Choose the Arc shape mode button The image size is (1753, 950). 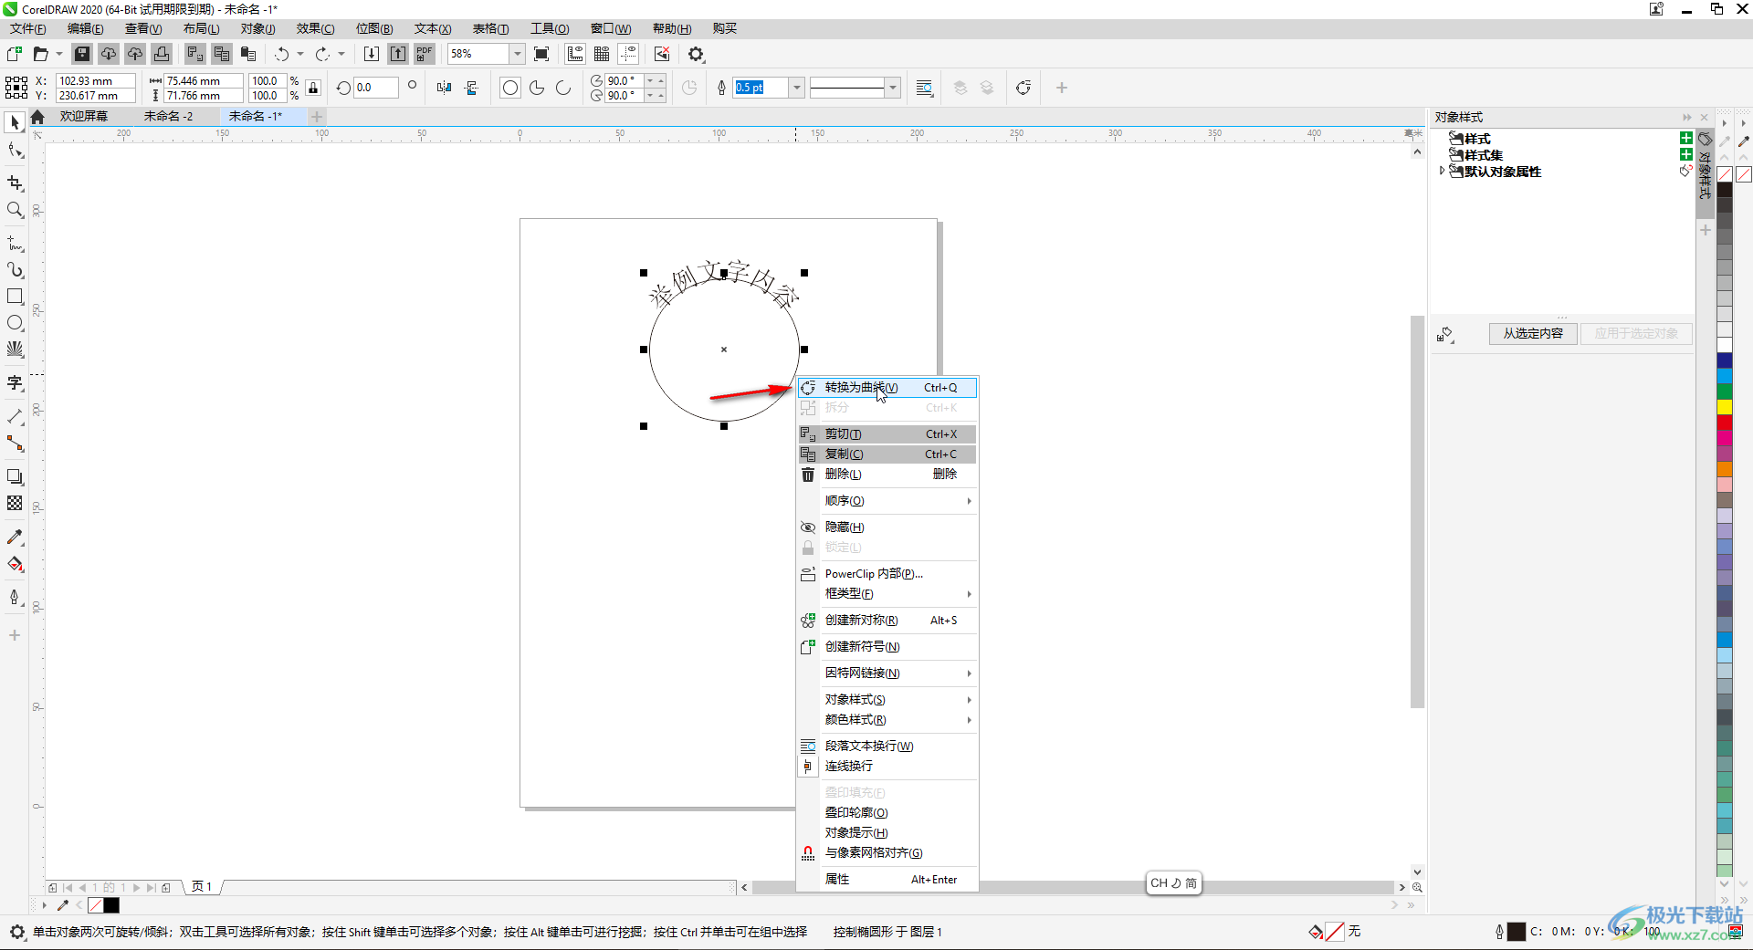point(563,88)
